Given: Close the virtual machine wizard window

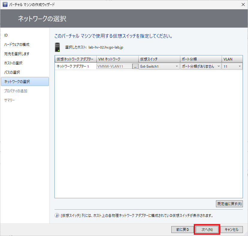Looking at the screenshot, I should pyautogui.click(x=243, y=4).
